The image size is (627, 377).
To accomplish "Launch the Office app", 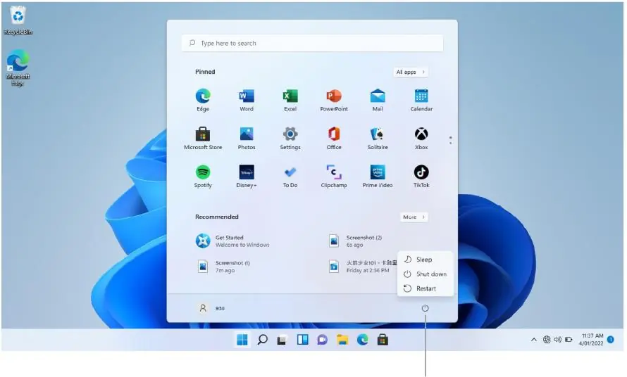I will pos(334,138).
